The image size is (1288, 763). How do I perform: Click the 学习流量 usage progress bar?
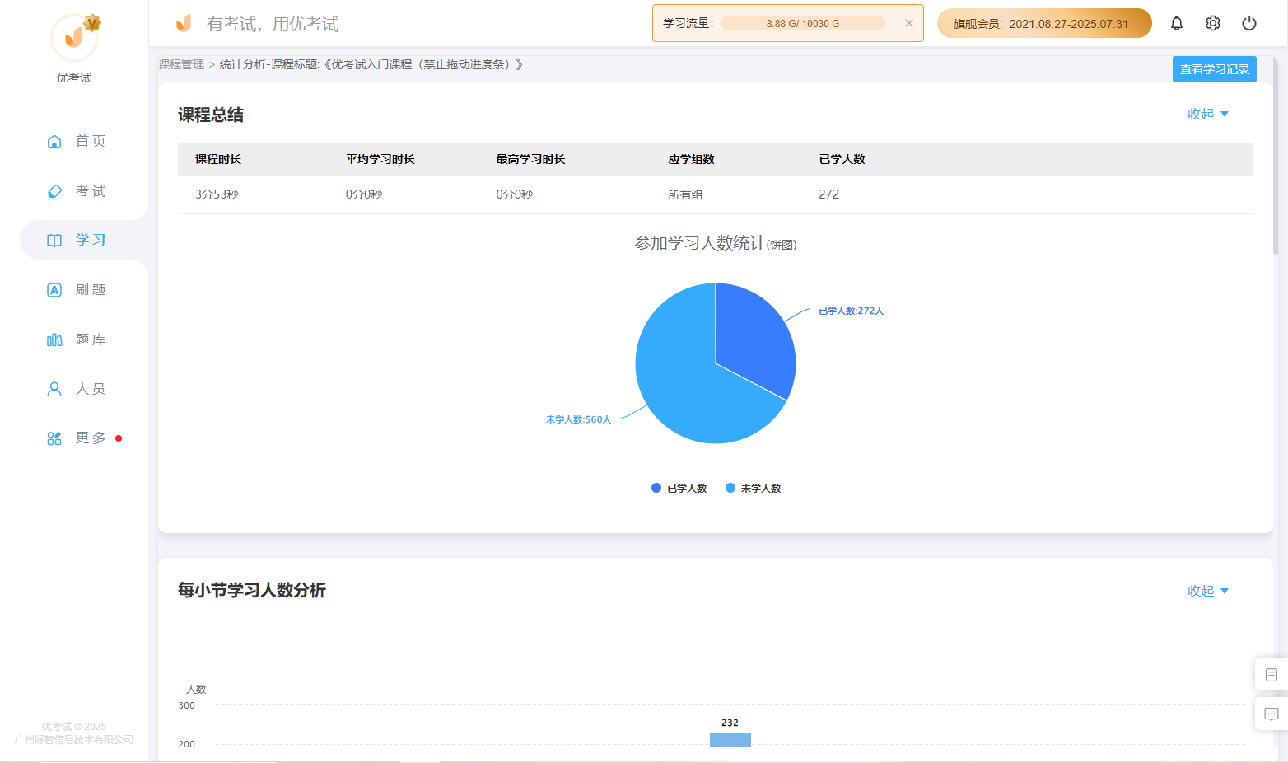803,23
